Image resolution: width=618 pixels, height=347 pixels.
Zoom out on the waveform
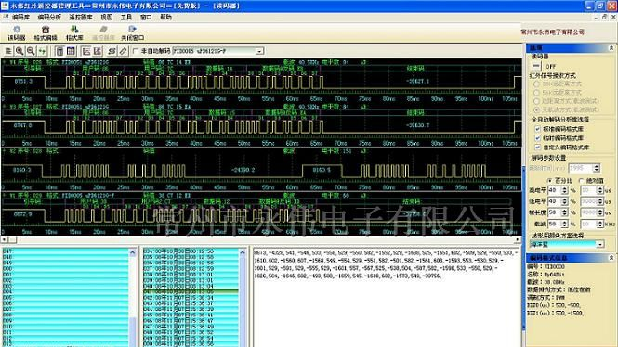coord(31,51)
